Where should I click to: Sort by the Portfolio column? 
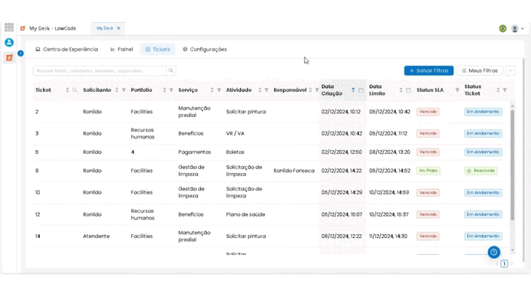[x=164, y=90]
